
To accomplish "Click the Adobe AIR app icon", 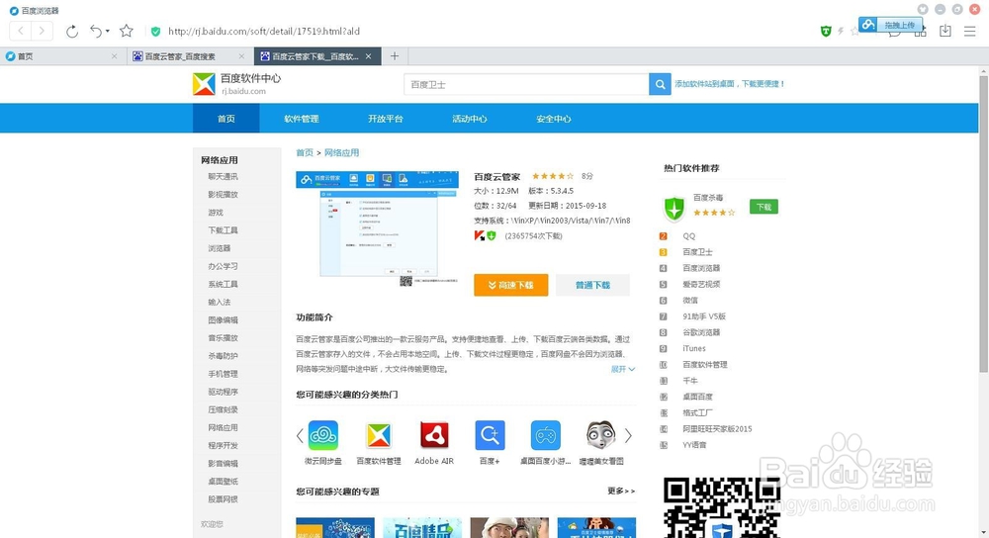I will 434,435.
